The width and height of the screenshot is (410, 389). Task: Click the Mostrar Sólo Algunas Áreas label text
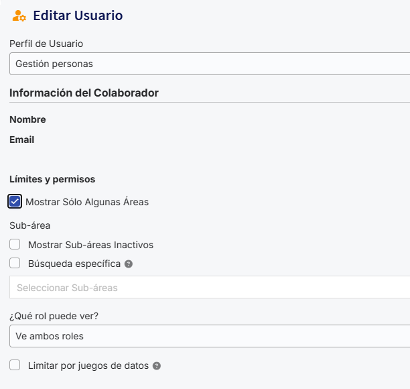pyautogui.click(x=87, y=202)
